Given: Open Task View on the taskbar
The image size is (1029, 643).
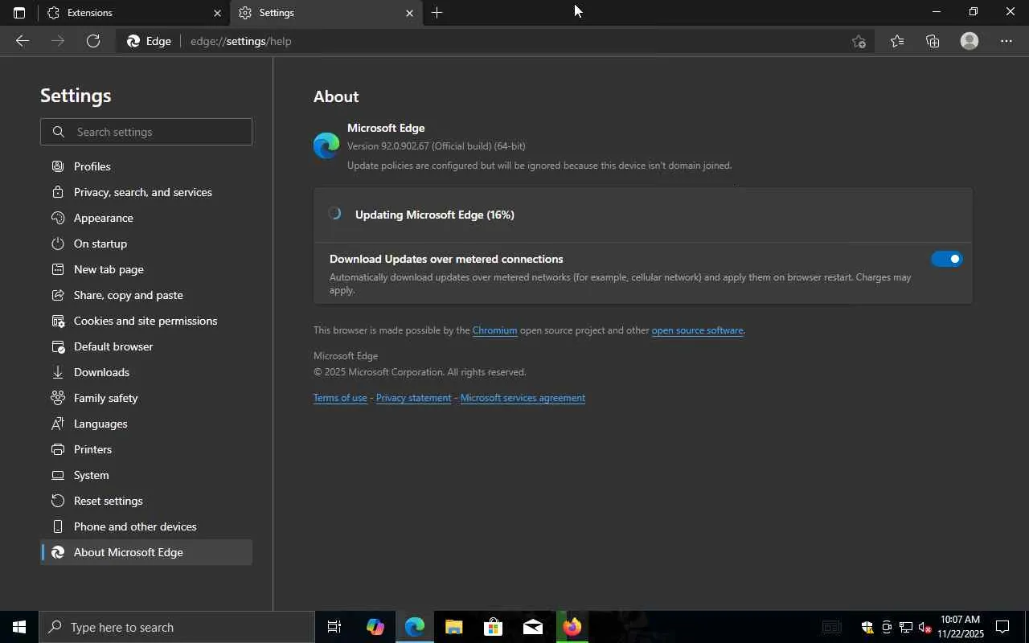Looking at the screenshot, I should 334,627.
